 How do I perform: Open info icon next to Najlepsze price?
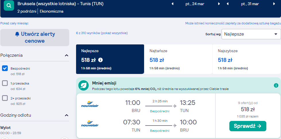(100, 60)
